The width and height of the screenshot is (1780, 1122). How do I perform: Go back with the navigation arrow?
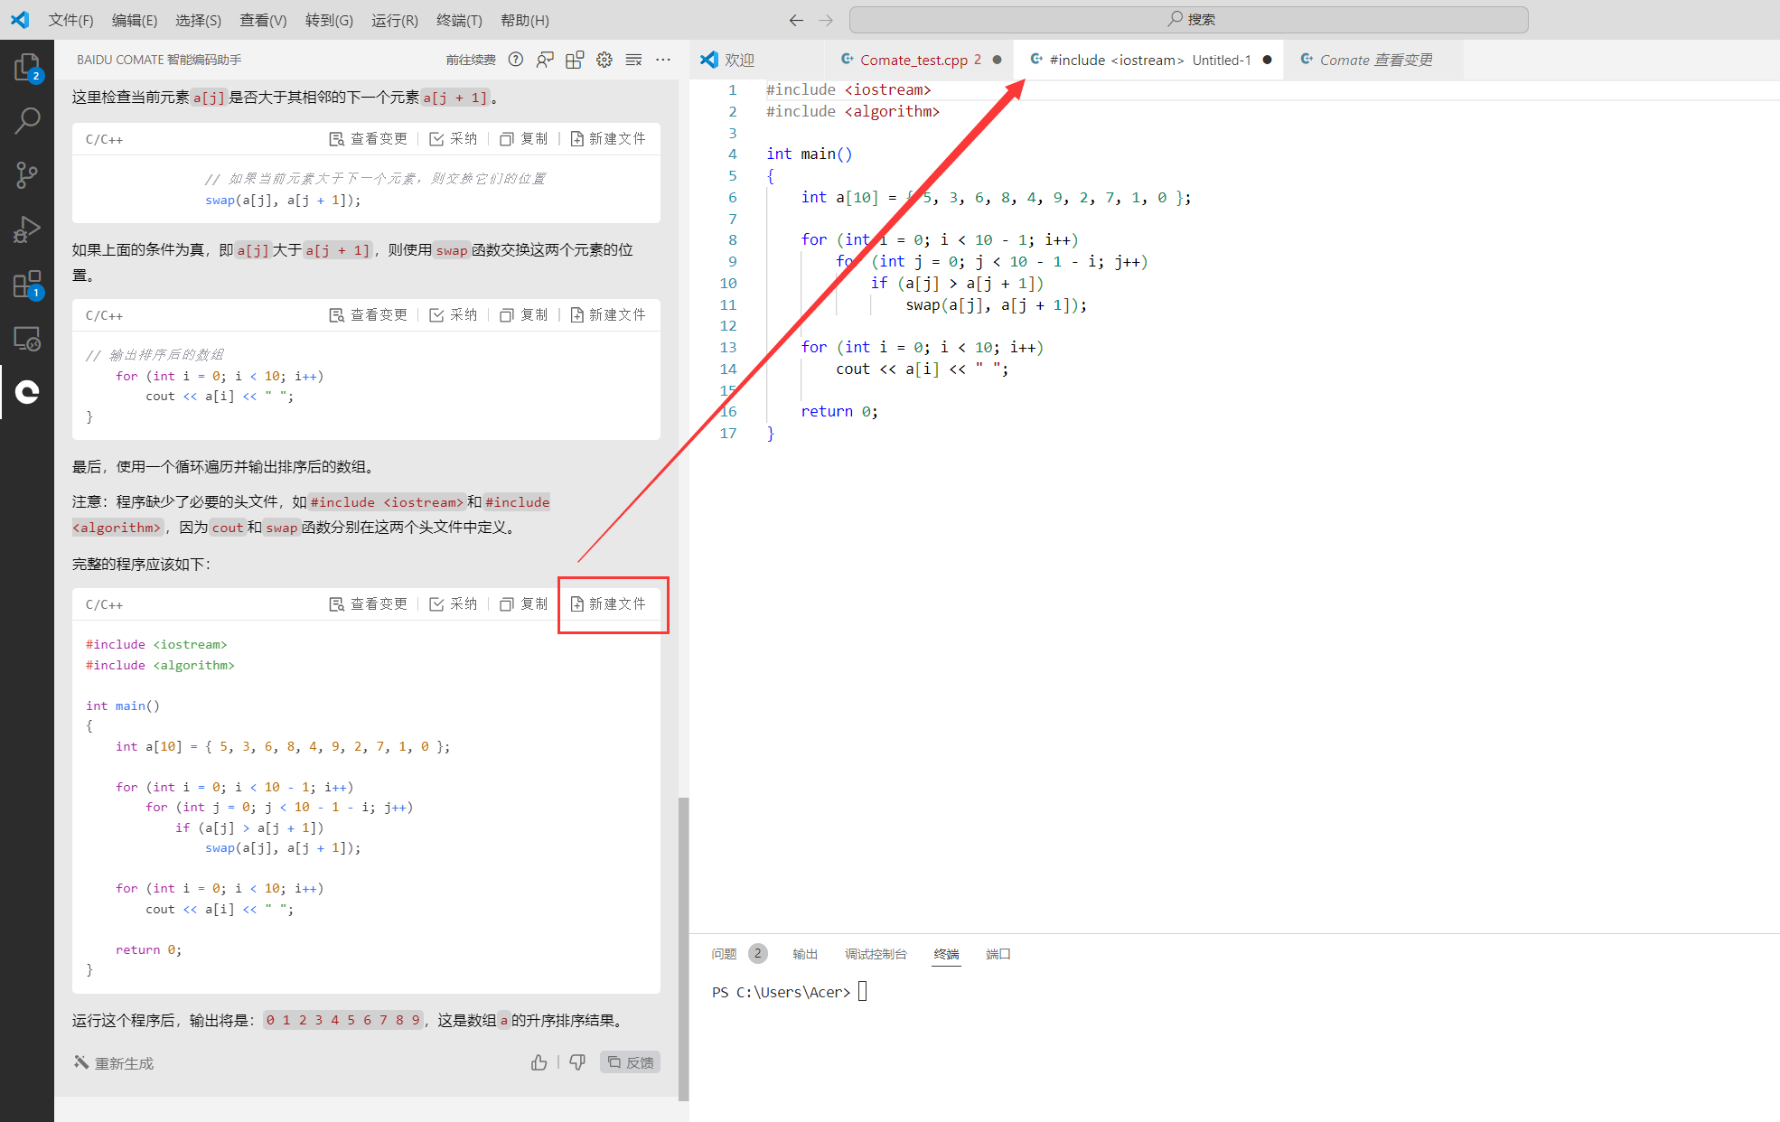coord(796,20)
